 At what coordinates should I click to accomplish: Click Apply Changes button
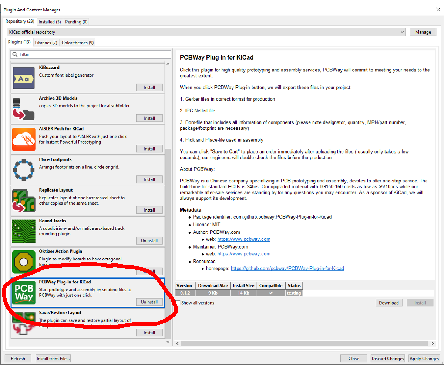424,359
